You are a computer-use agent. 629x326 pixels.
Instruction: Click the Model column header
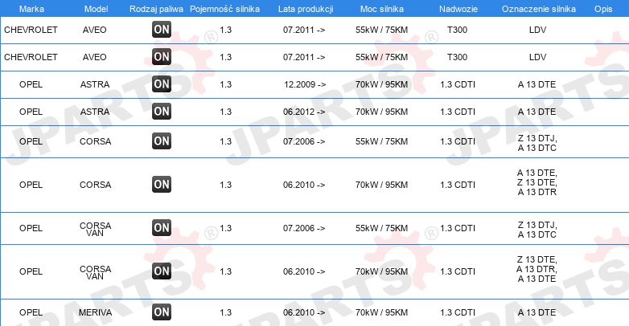pyautogui.click(x=96, y=9)
